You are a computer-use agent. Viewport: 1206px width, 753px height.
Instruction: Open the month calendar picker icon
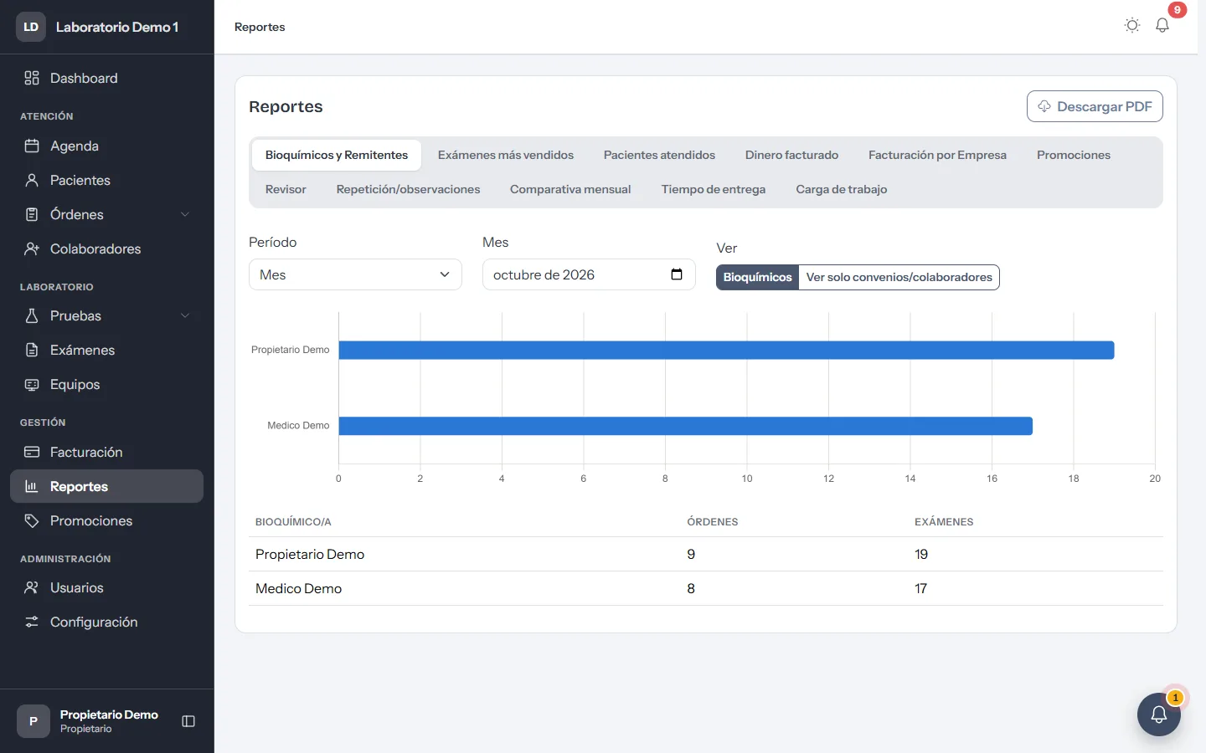(677, 274)
